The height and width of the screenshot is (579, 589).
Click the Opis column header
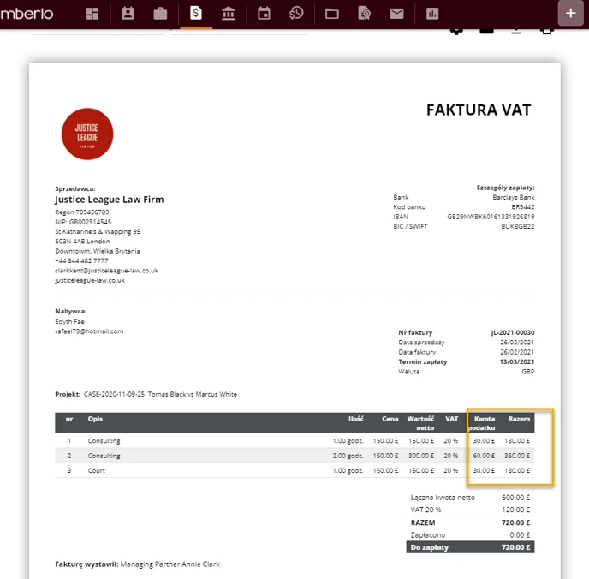[x=95, y=419]
